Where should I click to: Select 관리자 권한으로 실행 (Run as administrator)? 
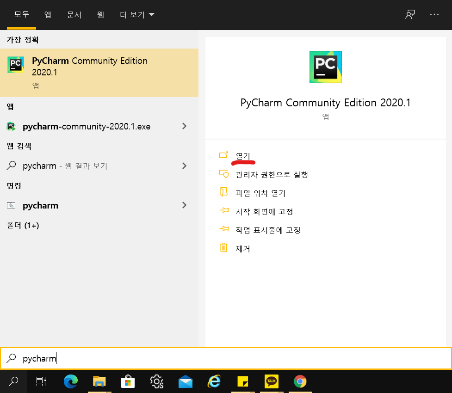pos(272,175)
